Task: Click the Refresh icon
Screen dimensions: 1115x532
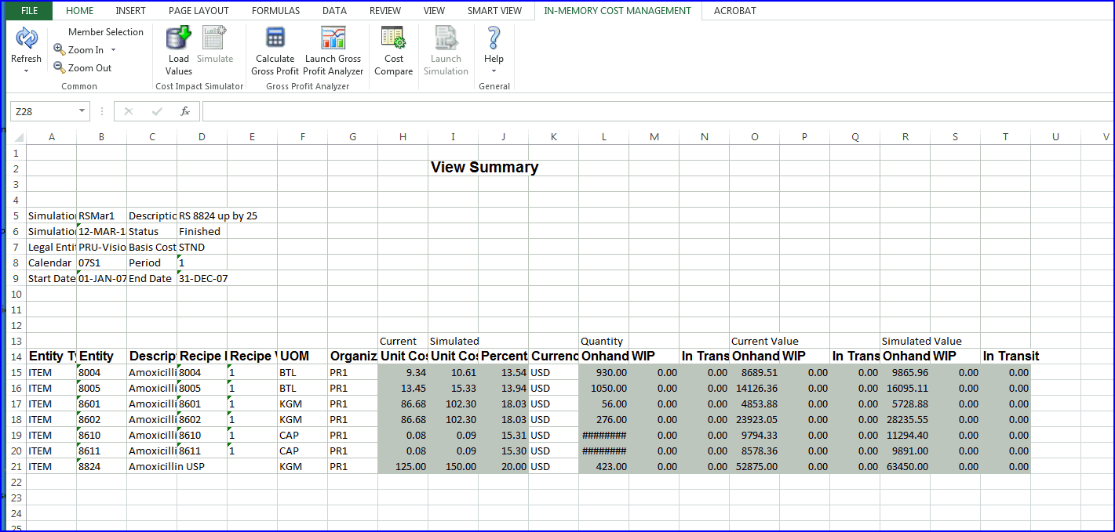Action: 26,38
